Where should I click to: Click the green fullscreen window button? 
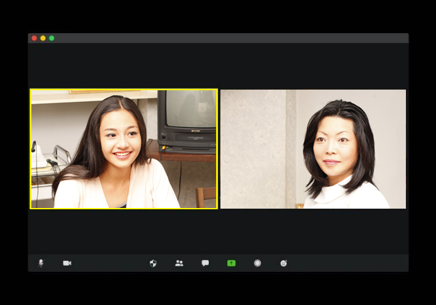52,38
